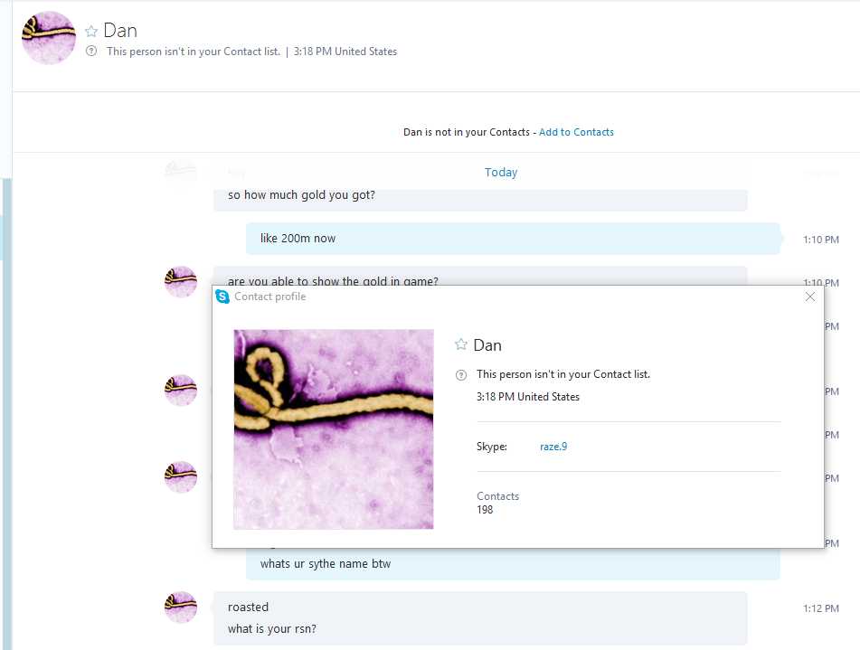This screenshot has width=860, height=650.
Task: Click the Contacts count 198 in profile
Action: [x=485, y=510]
